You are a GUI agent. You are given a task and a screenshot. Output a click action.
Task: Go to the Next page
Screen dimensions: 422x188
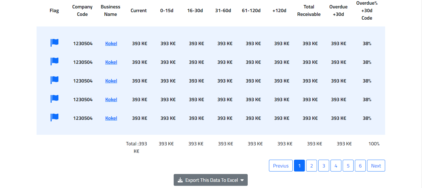point(376,166)
